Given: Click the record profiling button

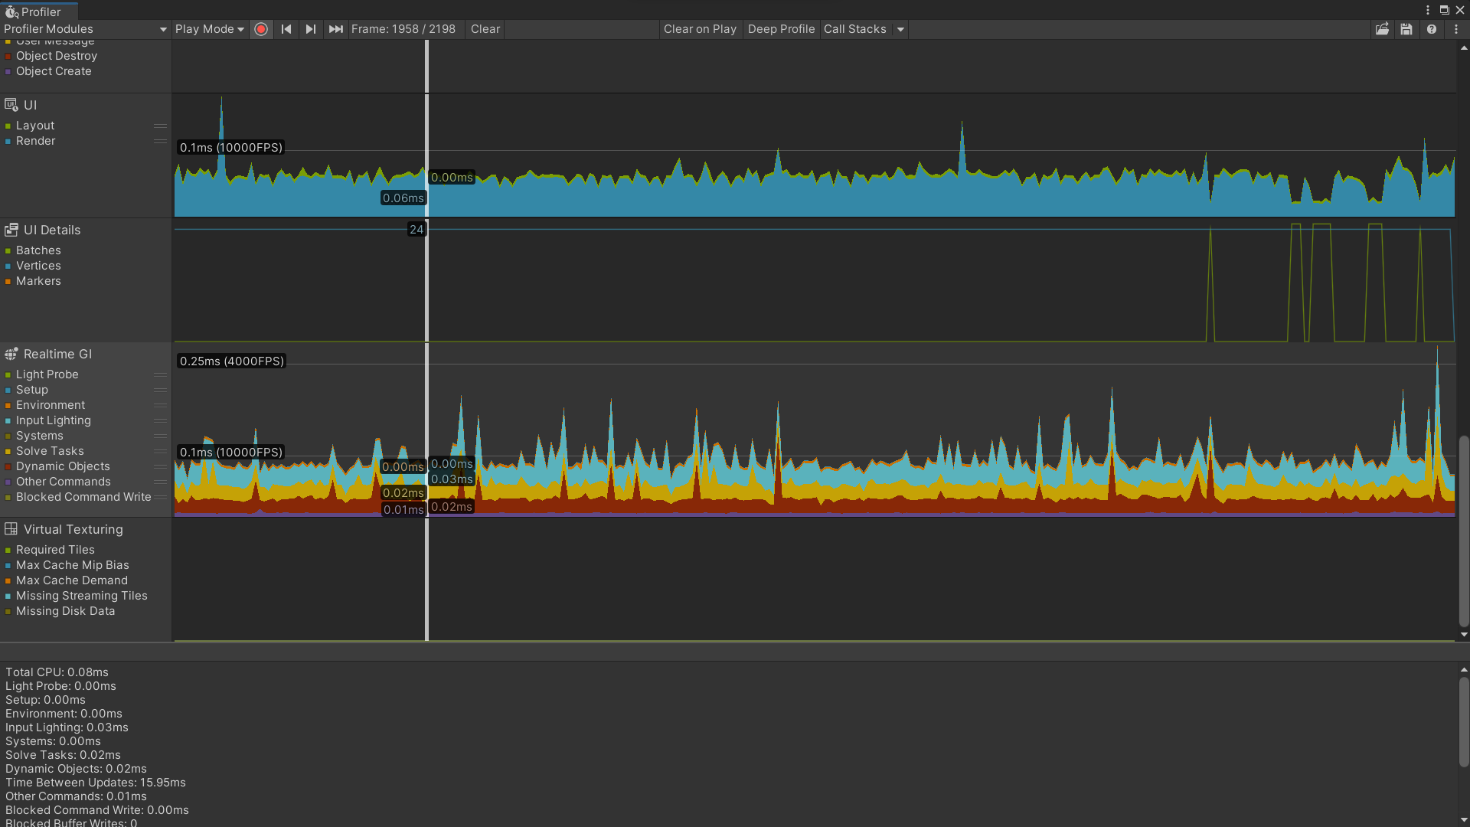Looking at the screenshot, I should click(x=261, y=29).
